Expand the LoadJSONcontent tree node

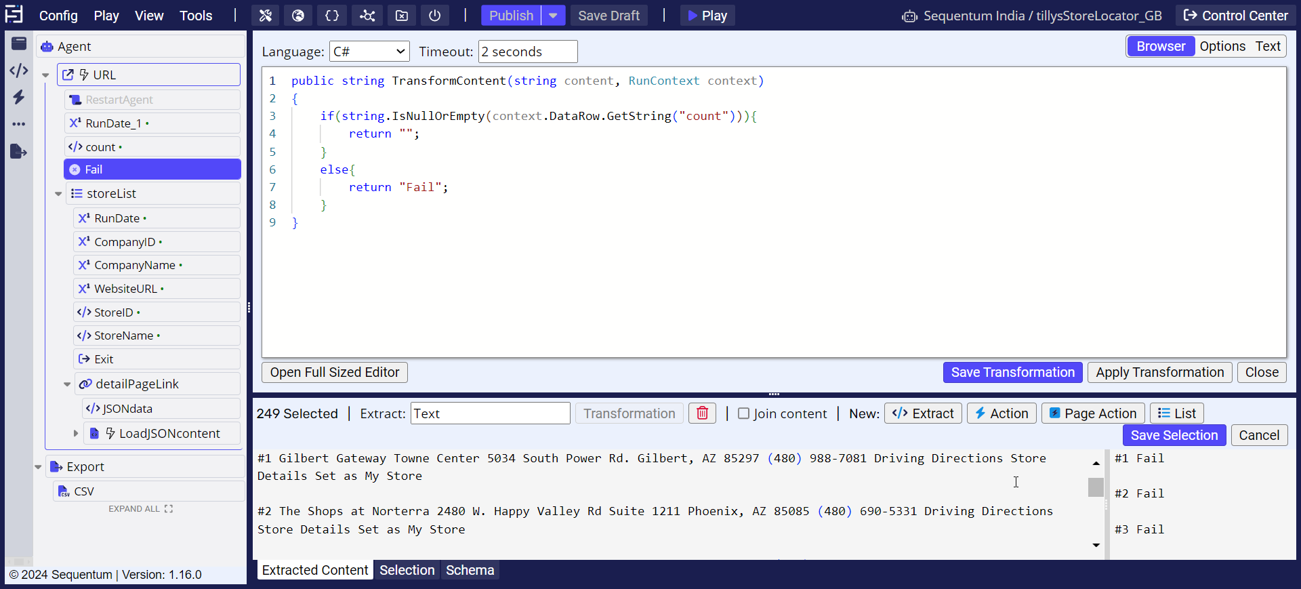click(76, 433)
